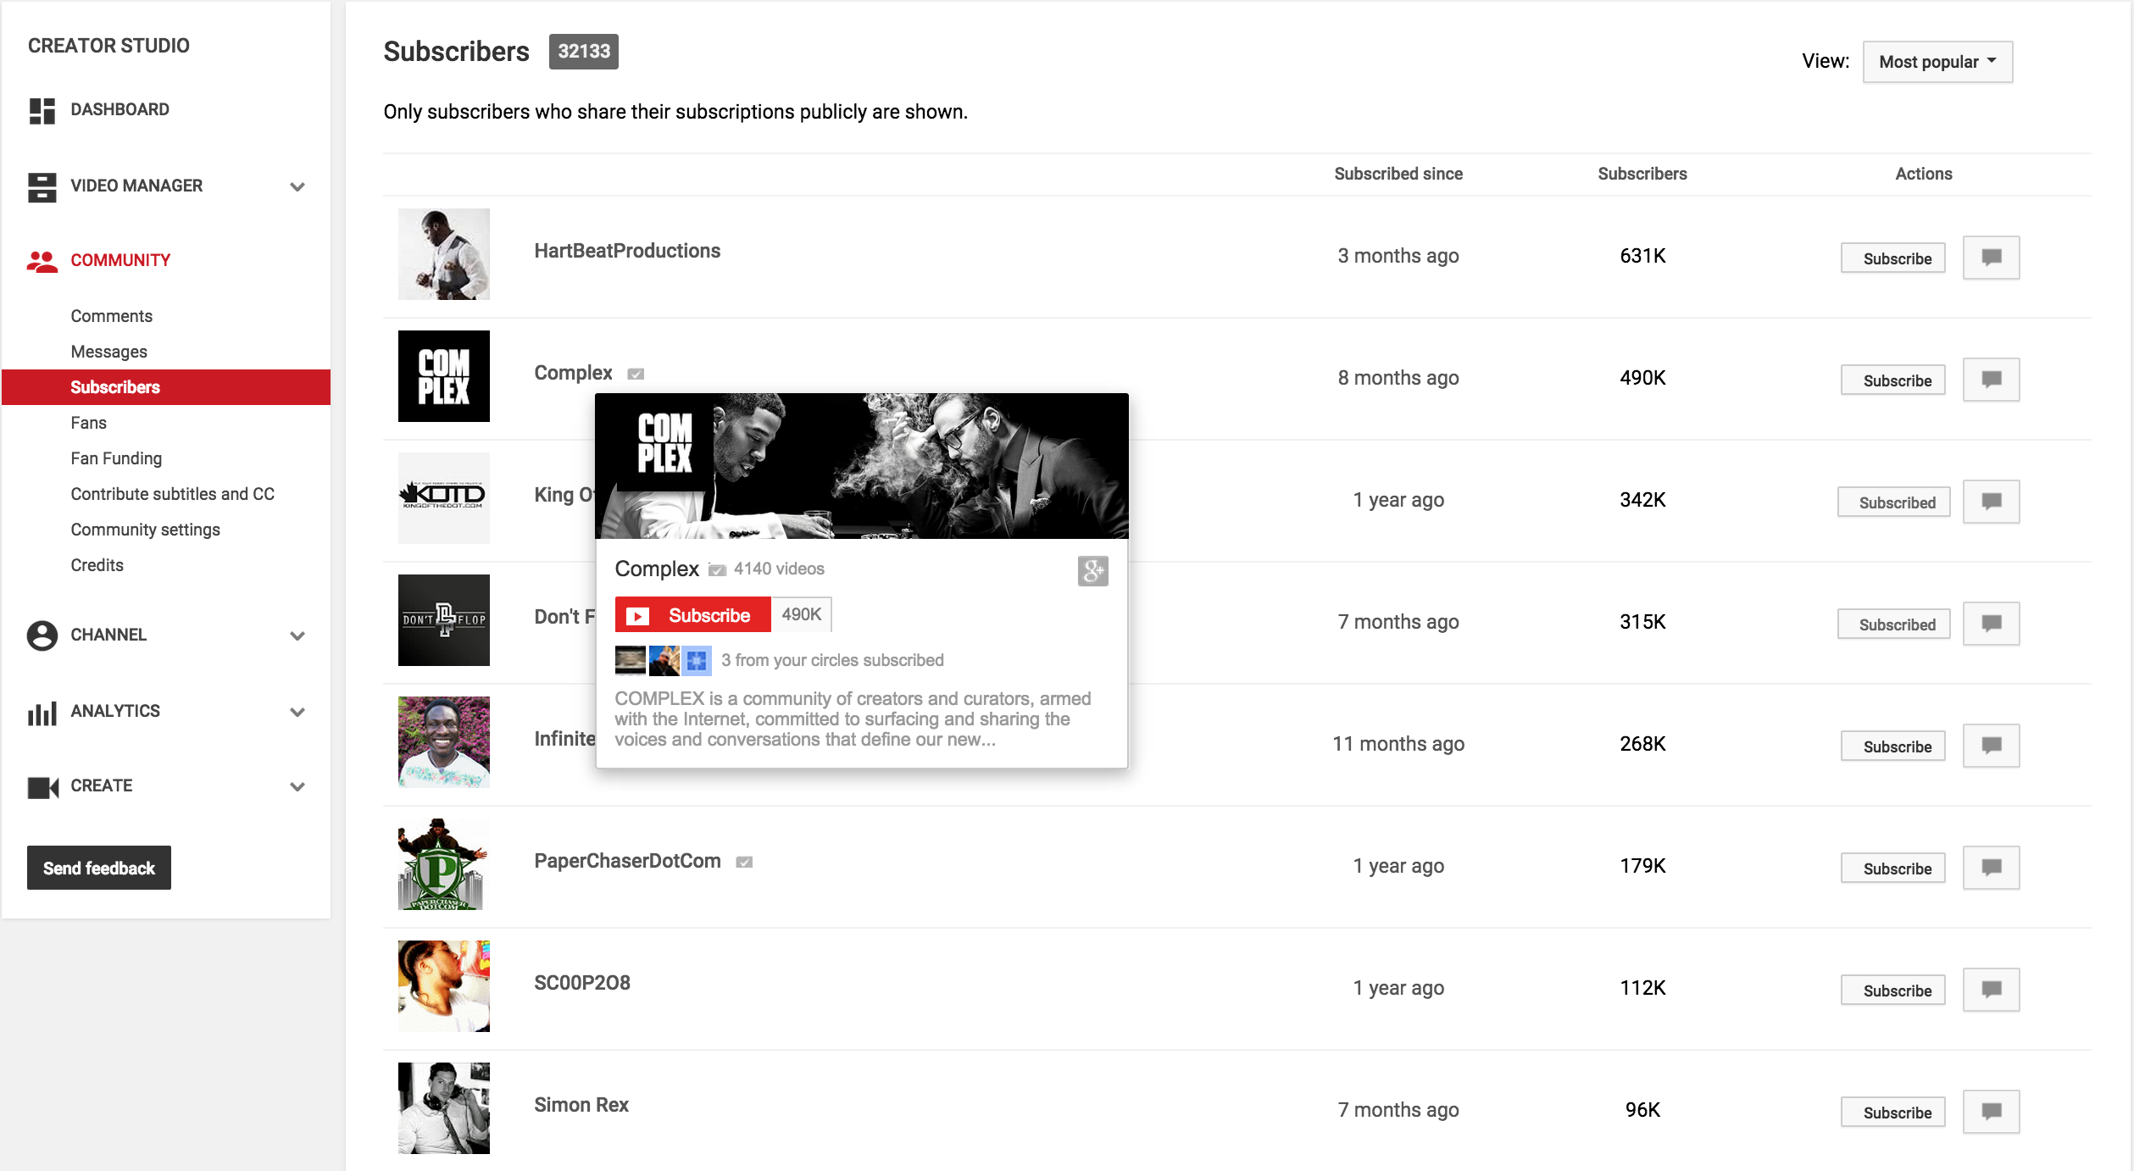Viewport: 2134px width, 1171px height.
Task: Click Complex banner image in popup
Action: (862, 466)
